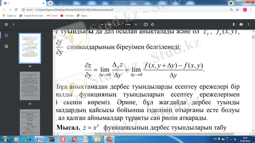Open the YouTube bookmark
Viewport: 255px width, 143px height.
click(67, 16)
